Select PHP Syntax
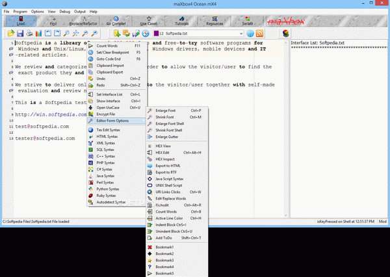The width and height of the screenshot is (390, 277). [x=117, y=163]
